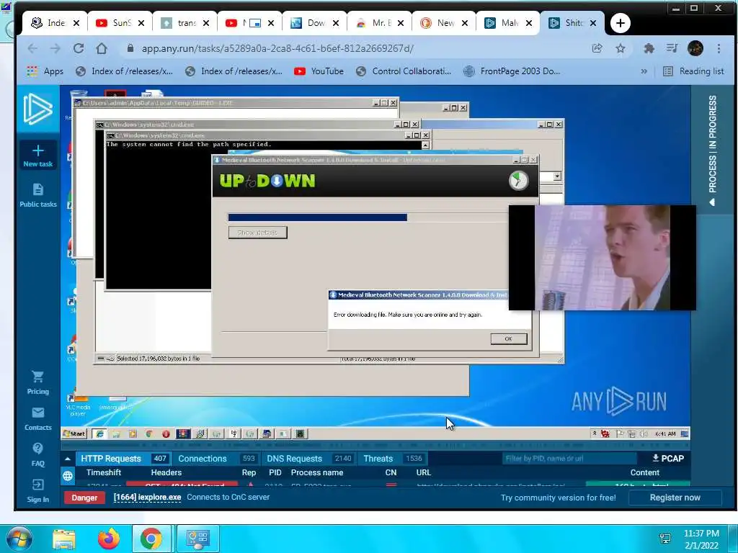Download the PCAP file
This screenshot has height=553, width=738.
tap(668, 459)
